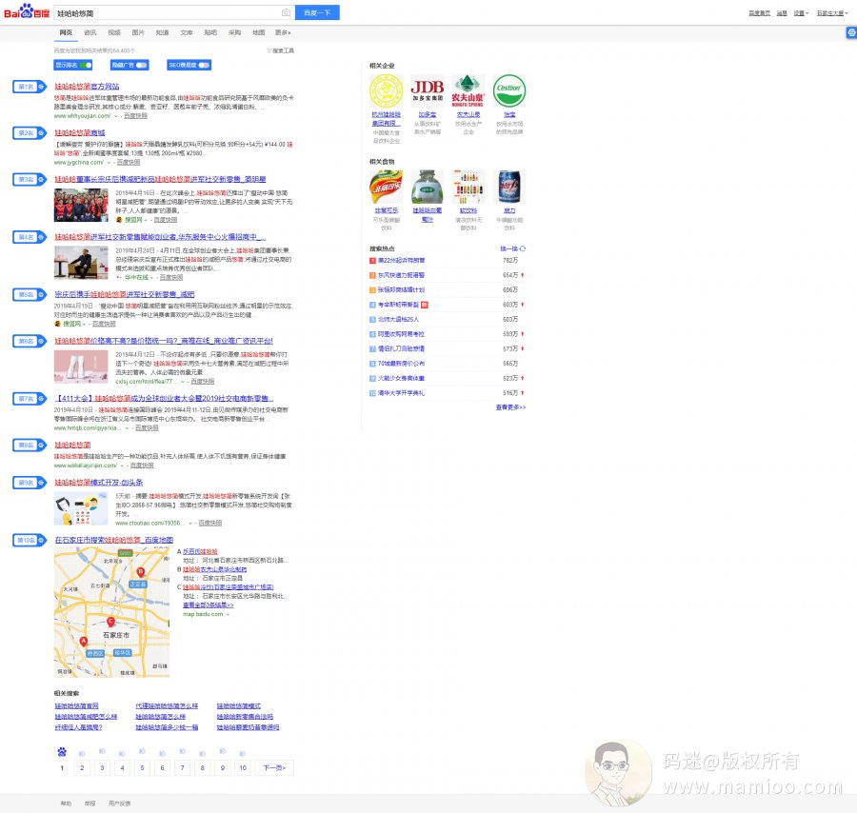
Task: Click the JDB 加多宝 company logo
Action: [x=428, y=91]
